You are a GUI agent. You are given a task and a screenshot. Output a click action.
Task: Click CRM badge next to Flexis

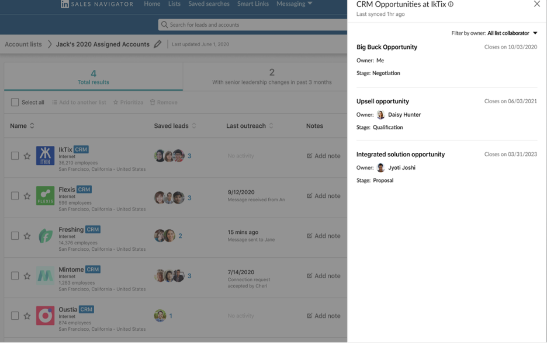click(84, 190)
